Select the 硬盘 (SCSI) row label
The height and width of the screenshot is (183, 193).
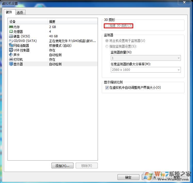coord(22,36)
